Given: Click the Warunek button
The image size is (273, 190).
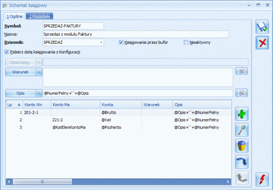Looking at the screenshot, I should click(x=20, y=72).
